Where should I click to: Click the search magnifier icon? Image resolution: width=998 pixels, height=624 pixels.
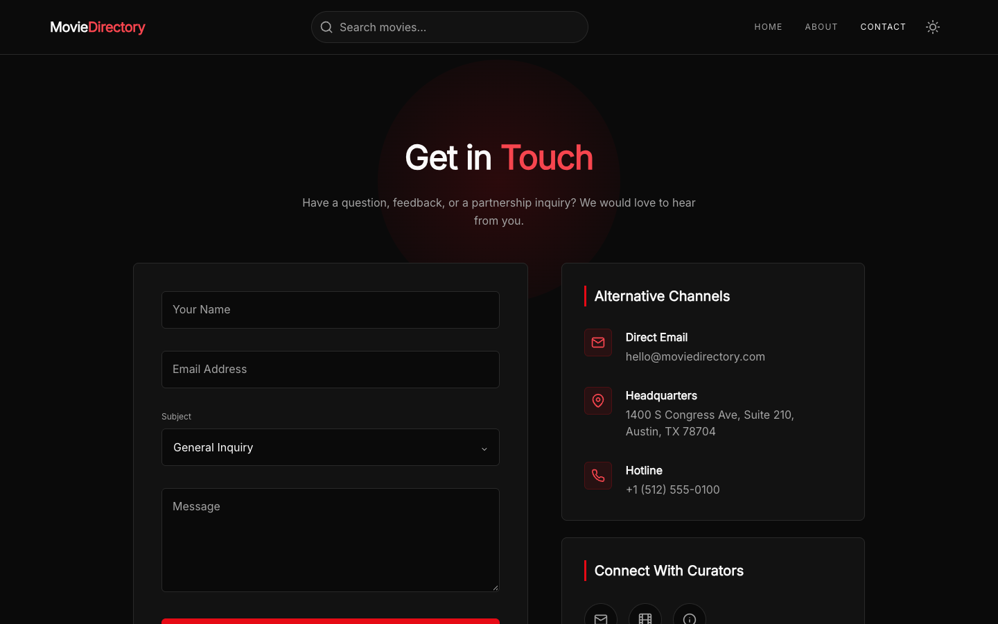tap(326, 27)
